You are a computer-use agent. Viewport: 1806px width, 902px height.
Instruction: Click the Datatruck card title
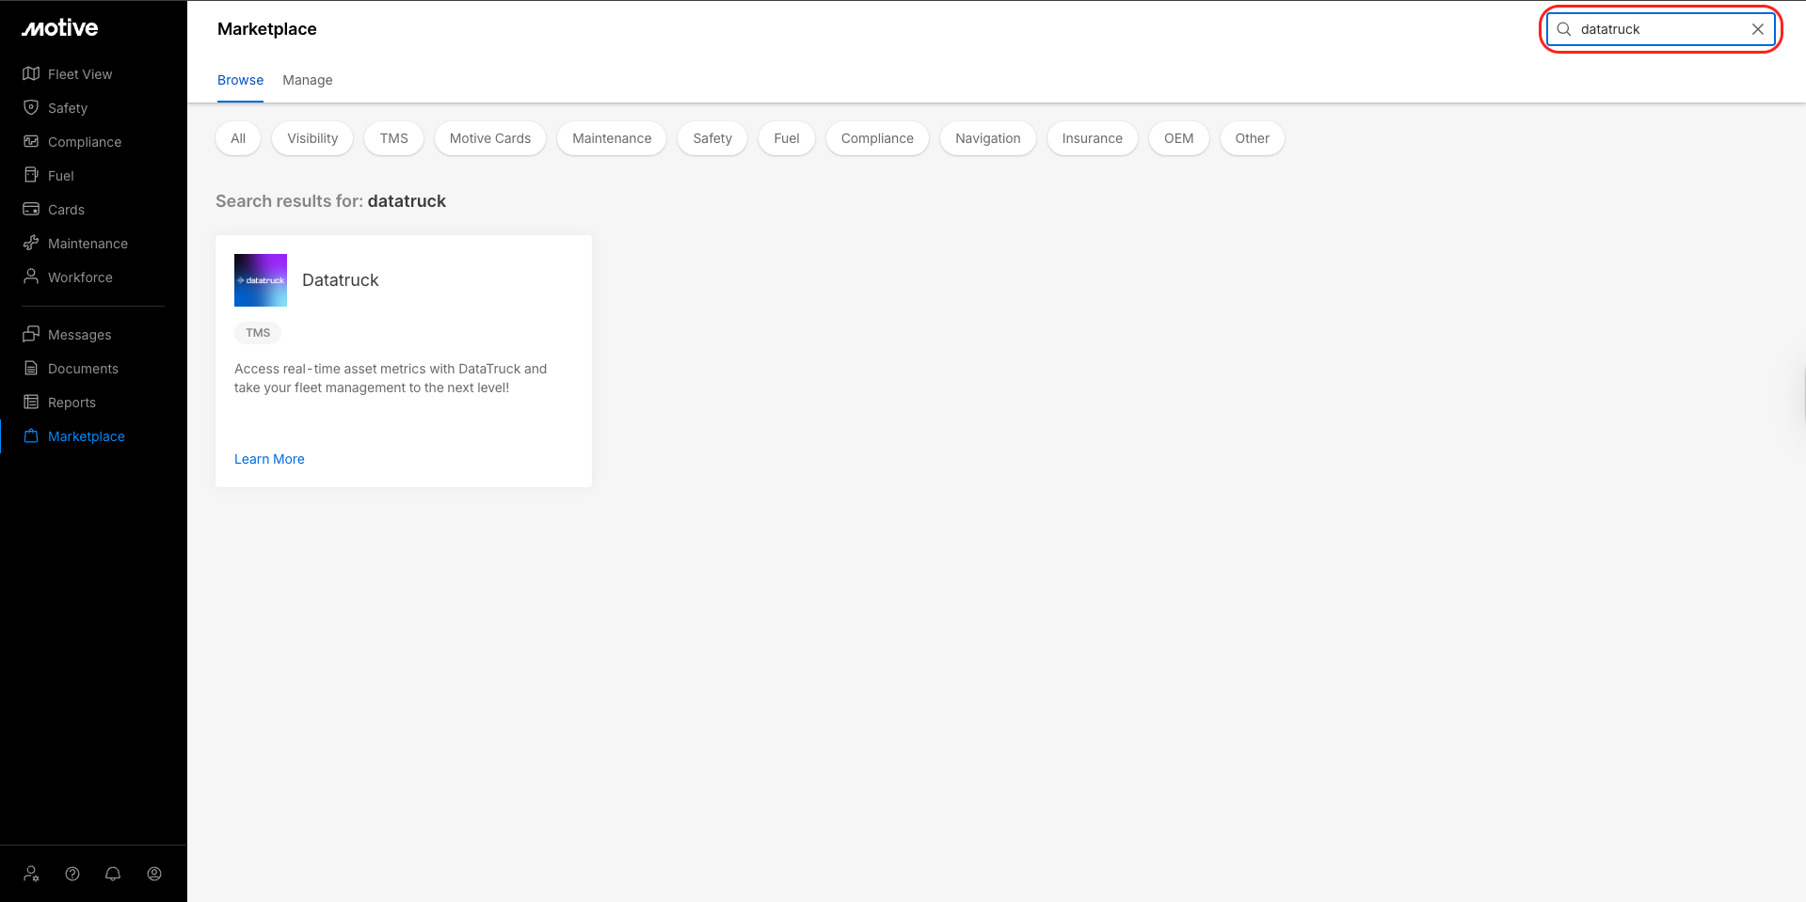[x=341, y=280]
